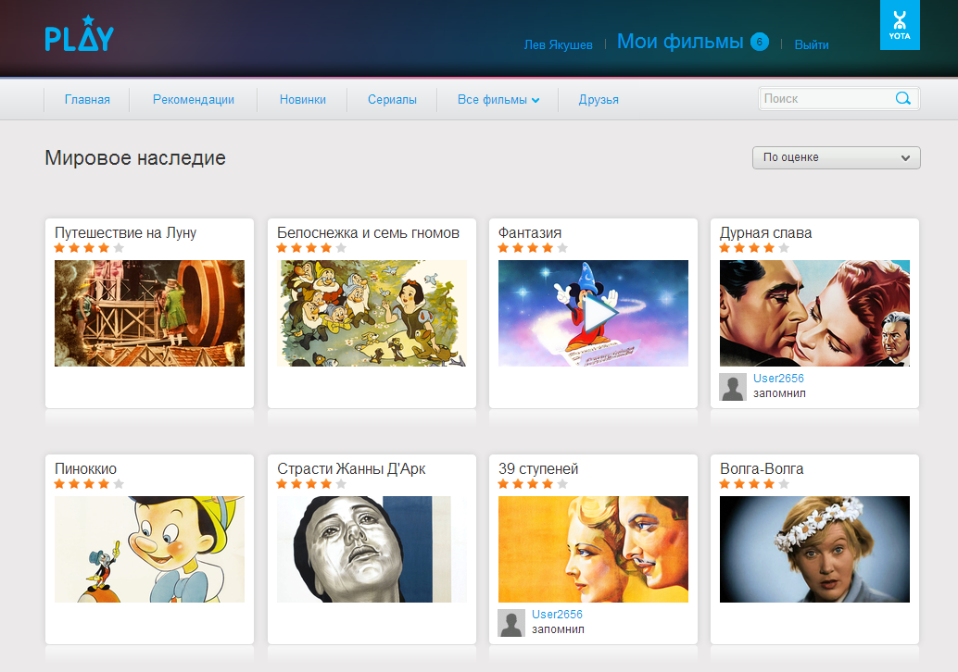Viewport: 958px width, 672px height.
Task: Open Страсти Жанны Д'Арк title
Action: point(351,468)
